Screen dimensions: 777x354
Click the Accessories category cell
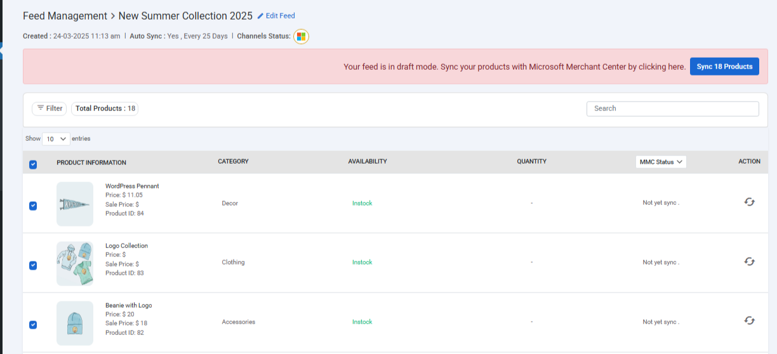point(238,322)
